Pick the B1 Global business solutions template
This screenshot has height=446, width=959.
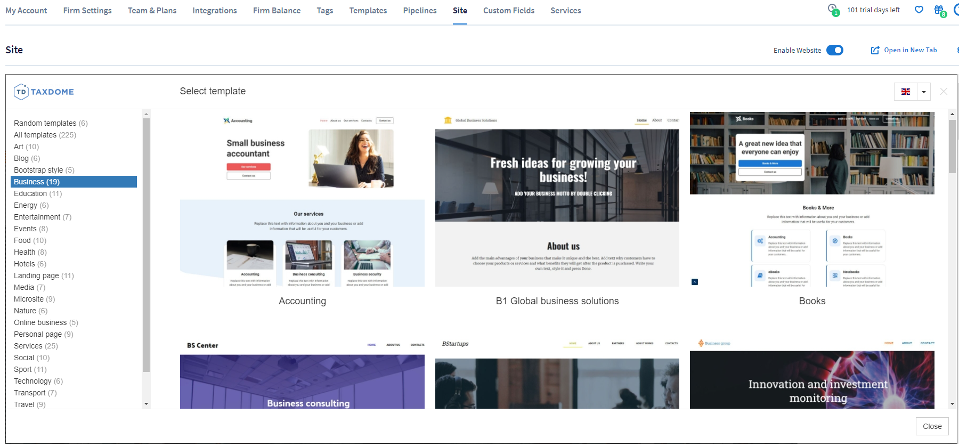click(x=557, y=199)
